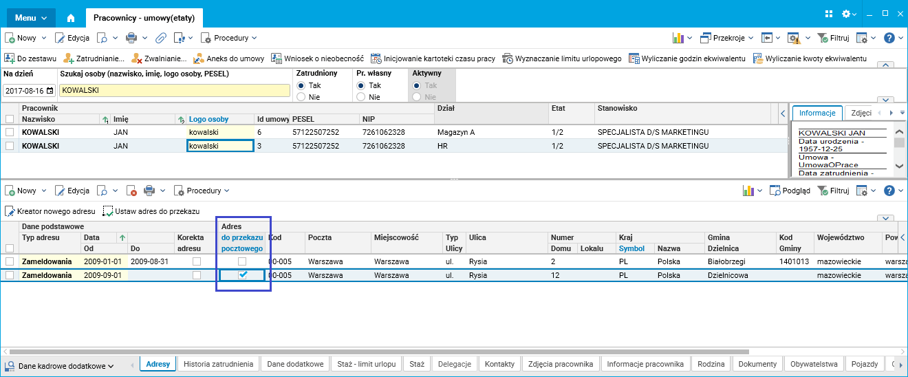The width and height of the screenshot is (908, 377).
Task: Click Podgląd button in lower panel
Action: pyautogui.click(x=790, y=191)
